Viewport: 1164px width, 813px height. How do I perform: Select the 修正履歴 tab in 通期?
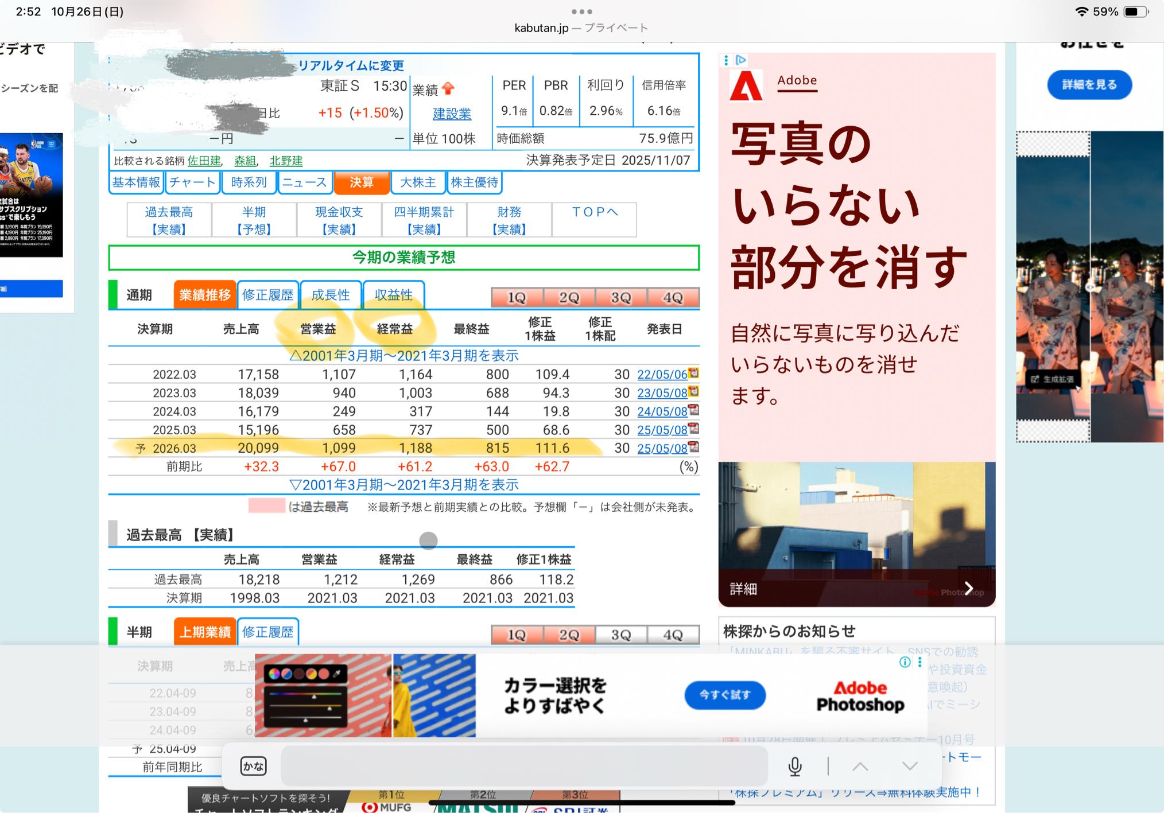[267, 295]
